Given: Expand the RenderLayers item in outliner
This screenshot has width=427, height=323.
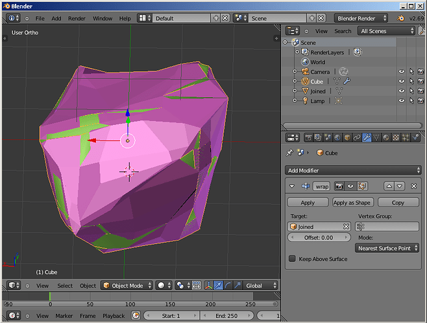Looking at the screenshot, I should 297,52.
